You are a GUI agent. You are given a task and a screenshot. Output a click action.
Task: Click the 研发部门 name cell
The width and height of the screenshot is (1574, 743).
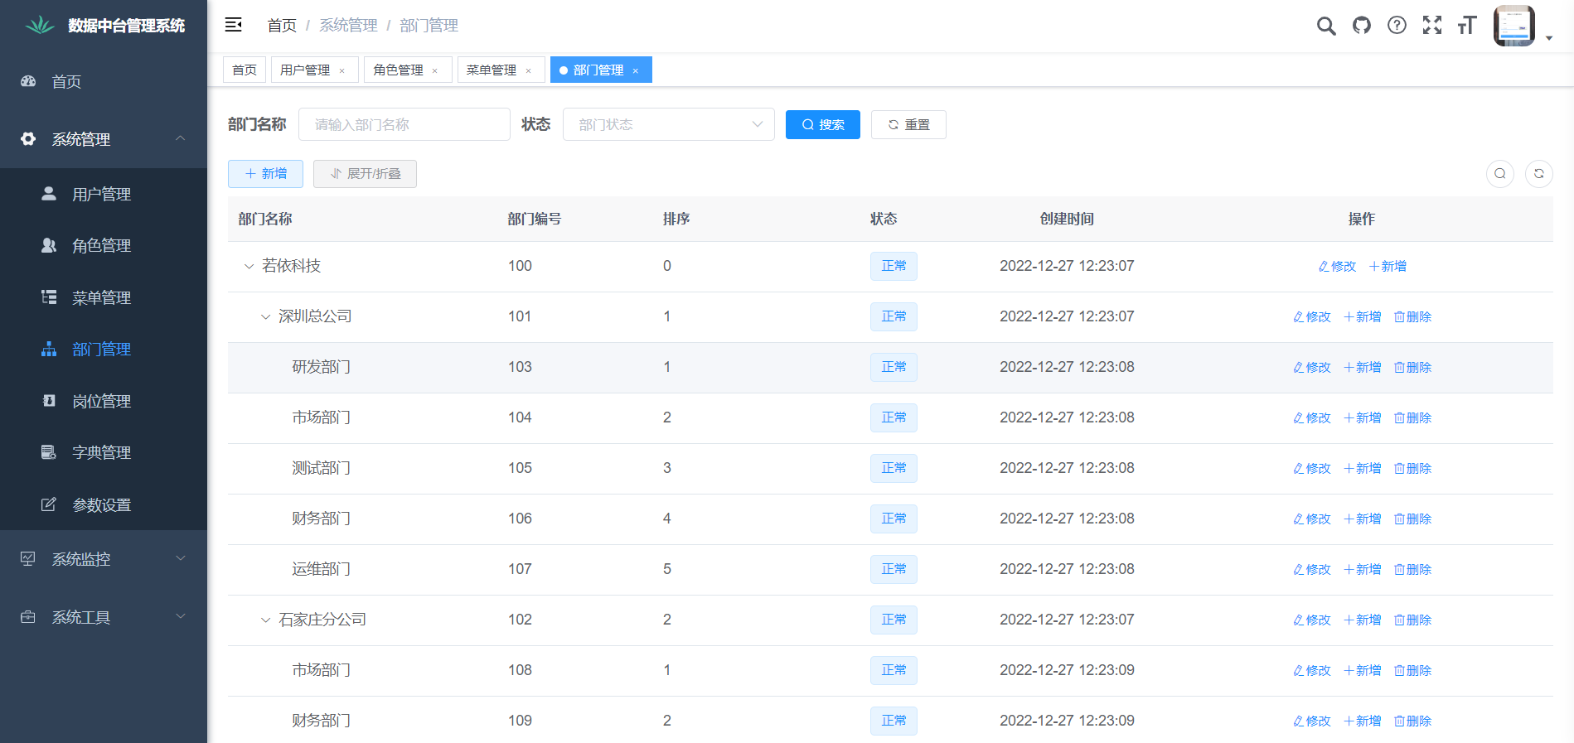click(321, 367)
